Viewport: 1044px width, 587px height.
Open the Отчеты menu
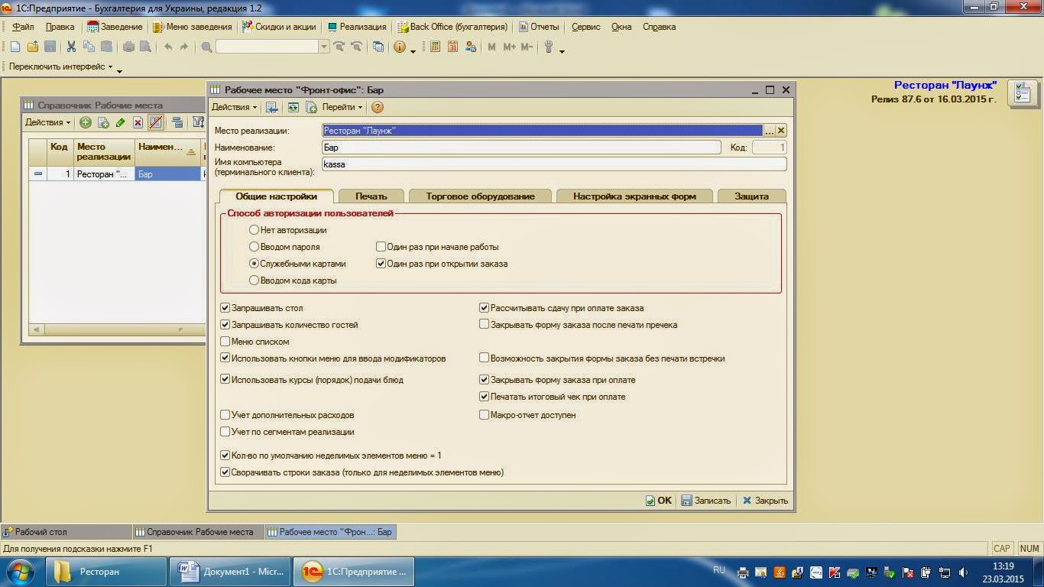click(x=539, y=27)
